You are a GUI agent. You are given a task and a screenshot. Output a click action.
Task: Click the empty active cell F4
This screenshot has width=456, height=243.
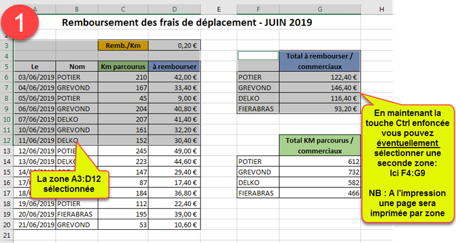258,56
